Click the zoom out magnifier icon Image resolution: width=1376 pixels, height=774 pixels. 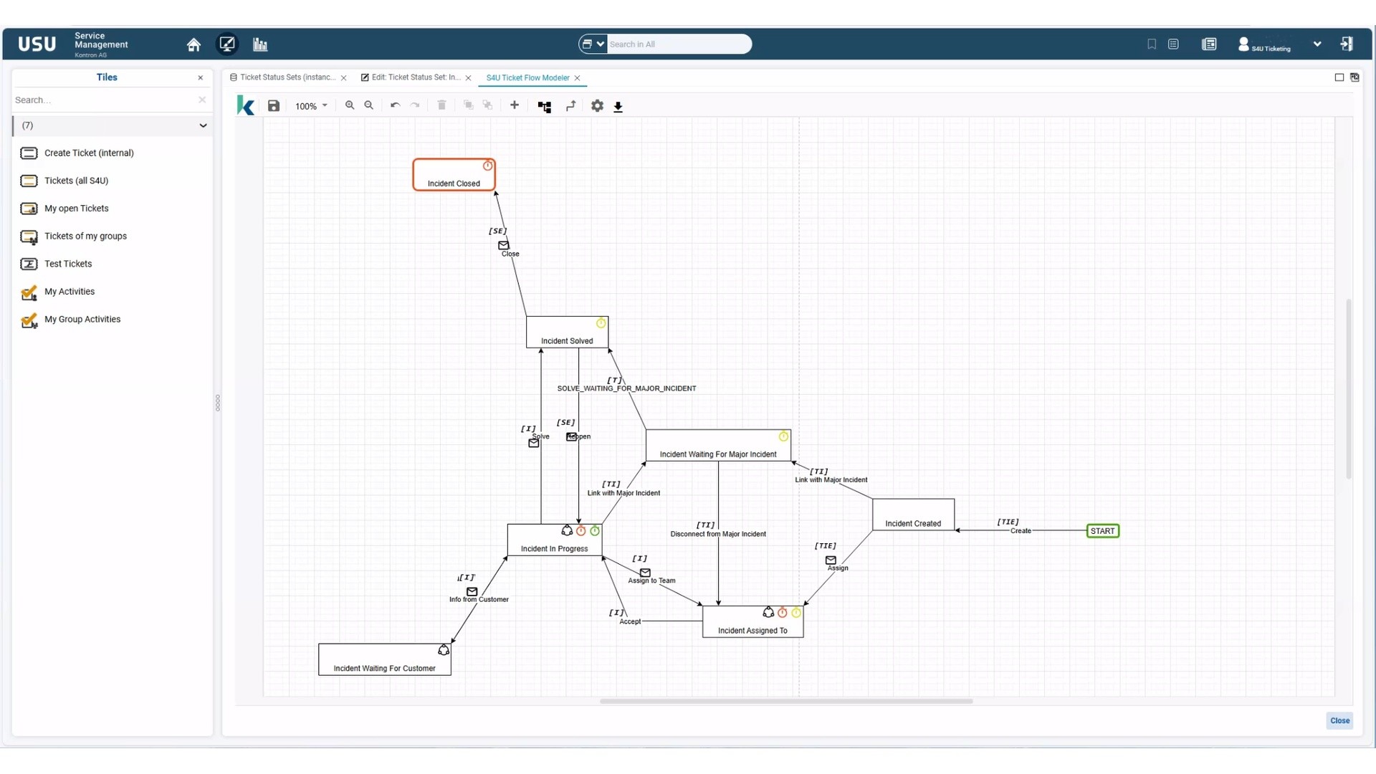point(369,105)
